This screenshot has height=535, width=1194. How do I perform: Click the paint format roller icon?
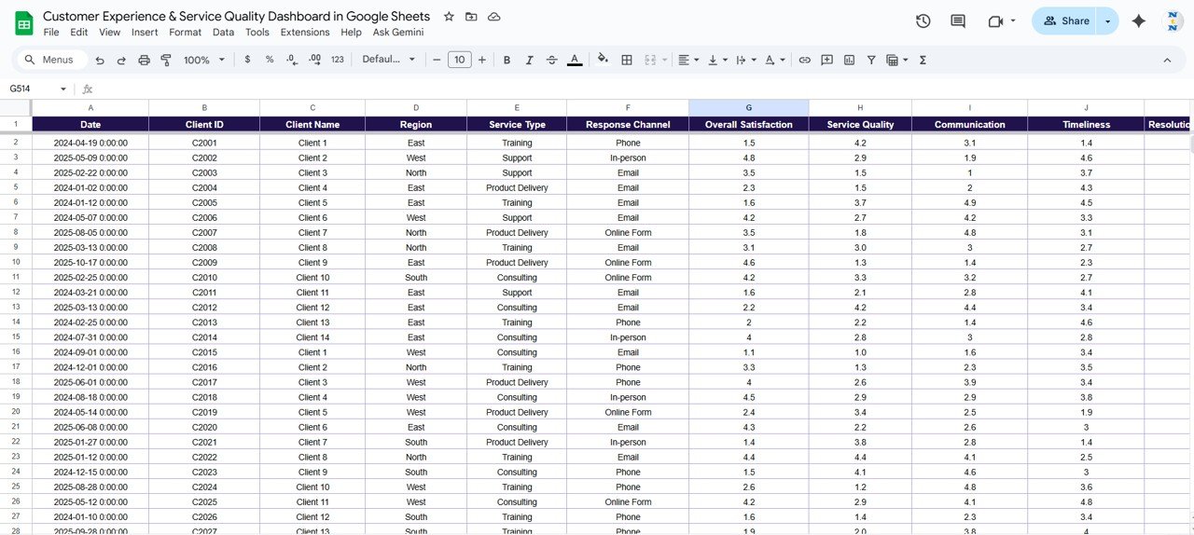[x=166, y=60]
